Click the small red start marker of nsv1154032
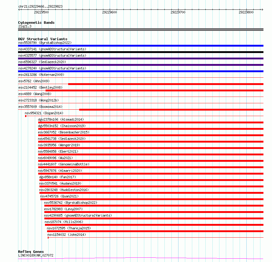 (x=48, y=238)
